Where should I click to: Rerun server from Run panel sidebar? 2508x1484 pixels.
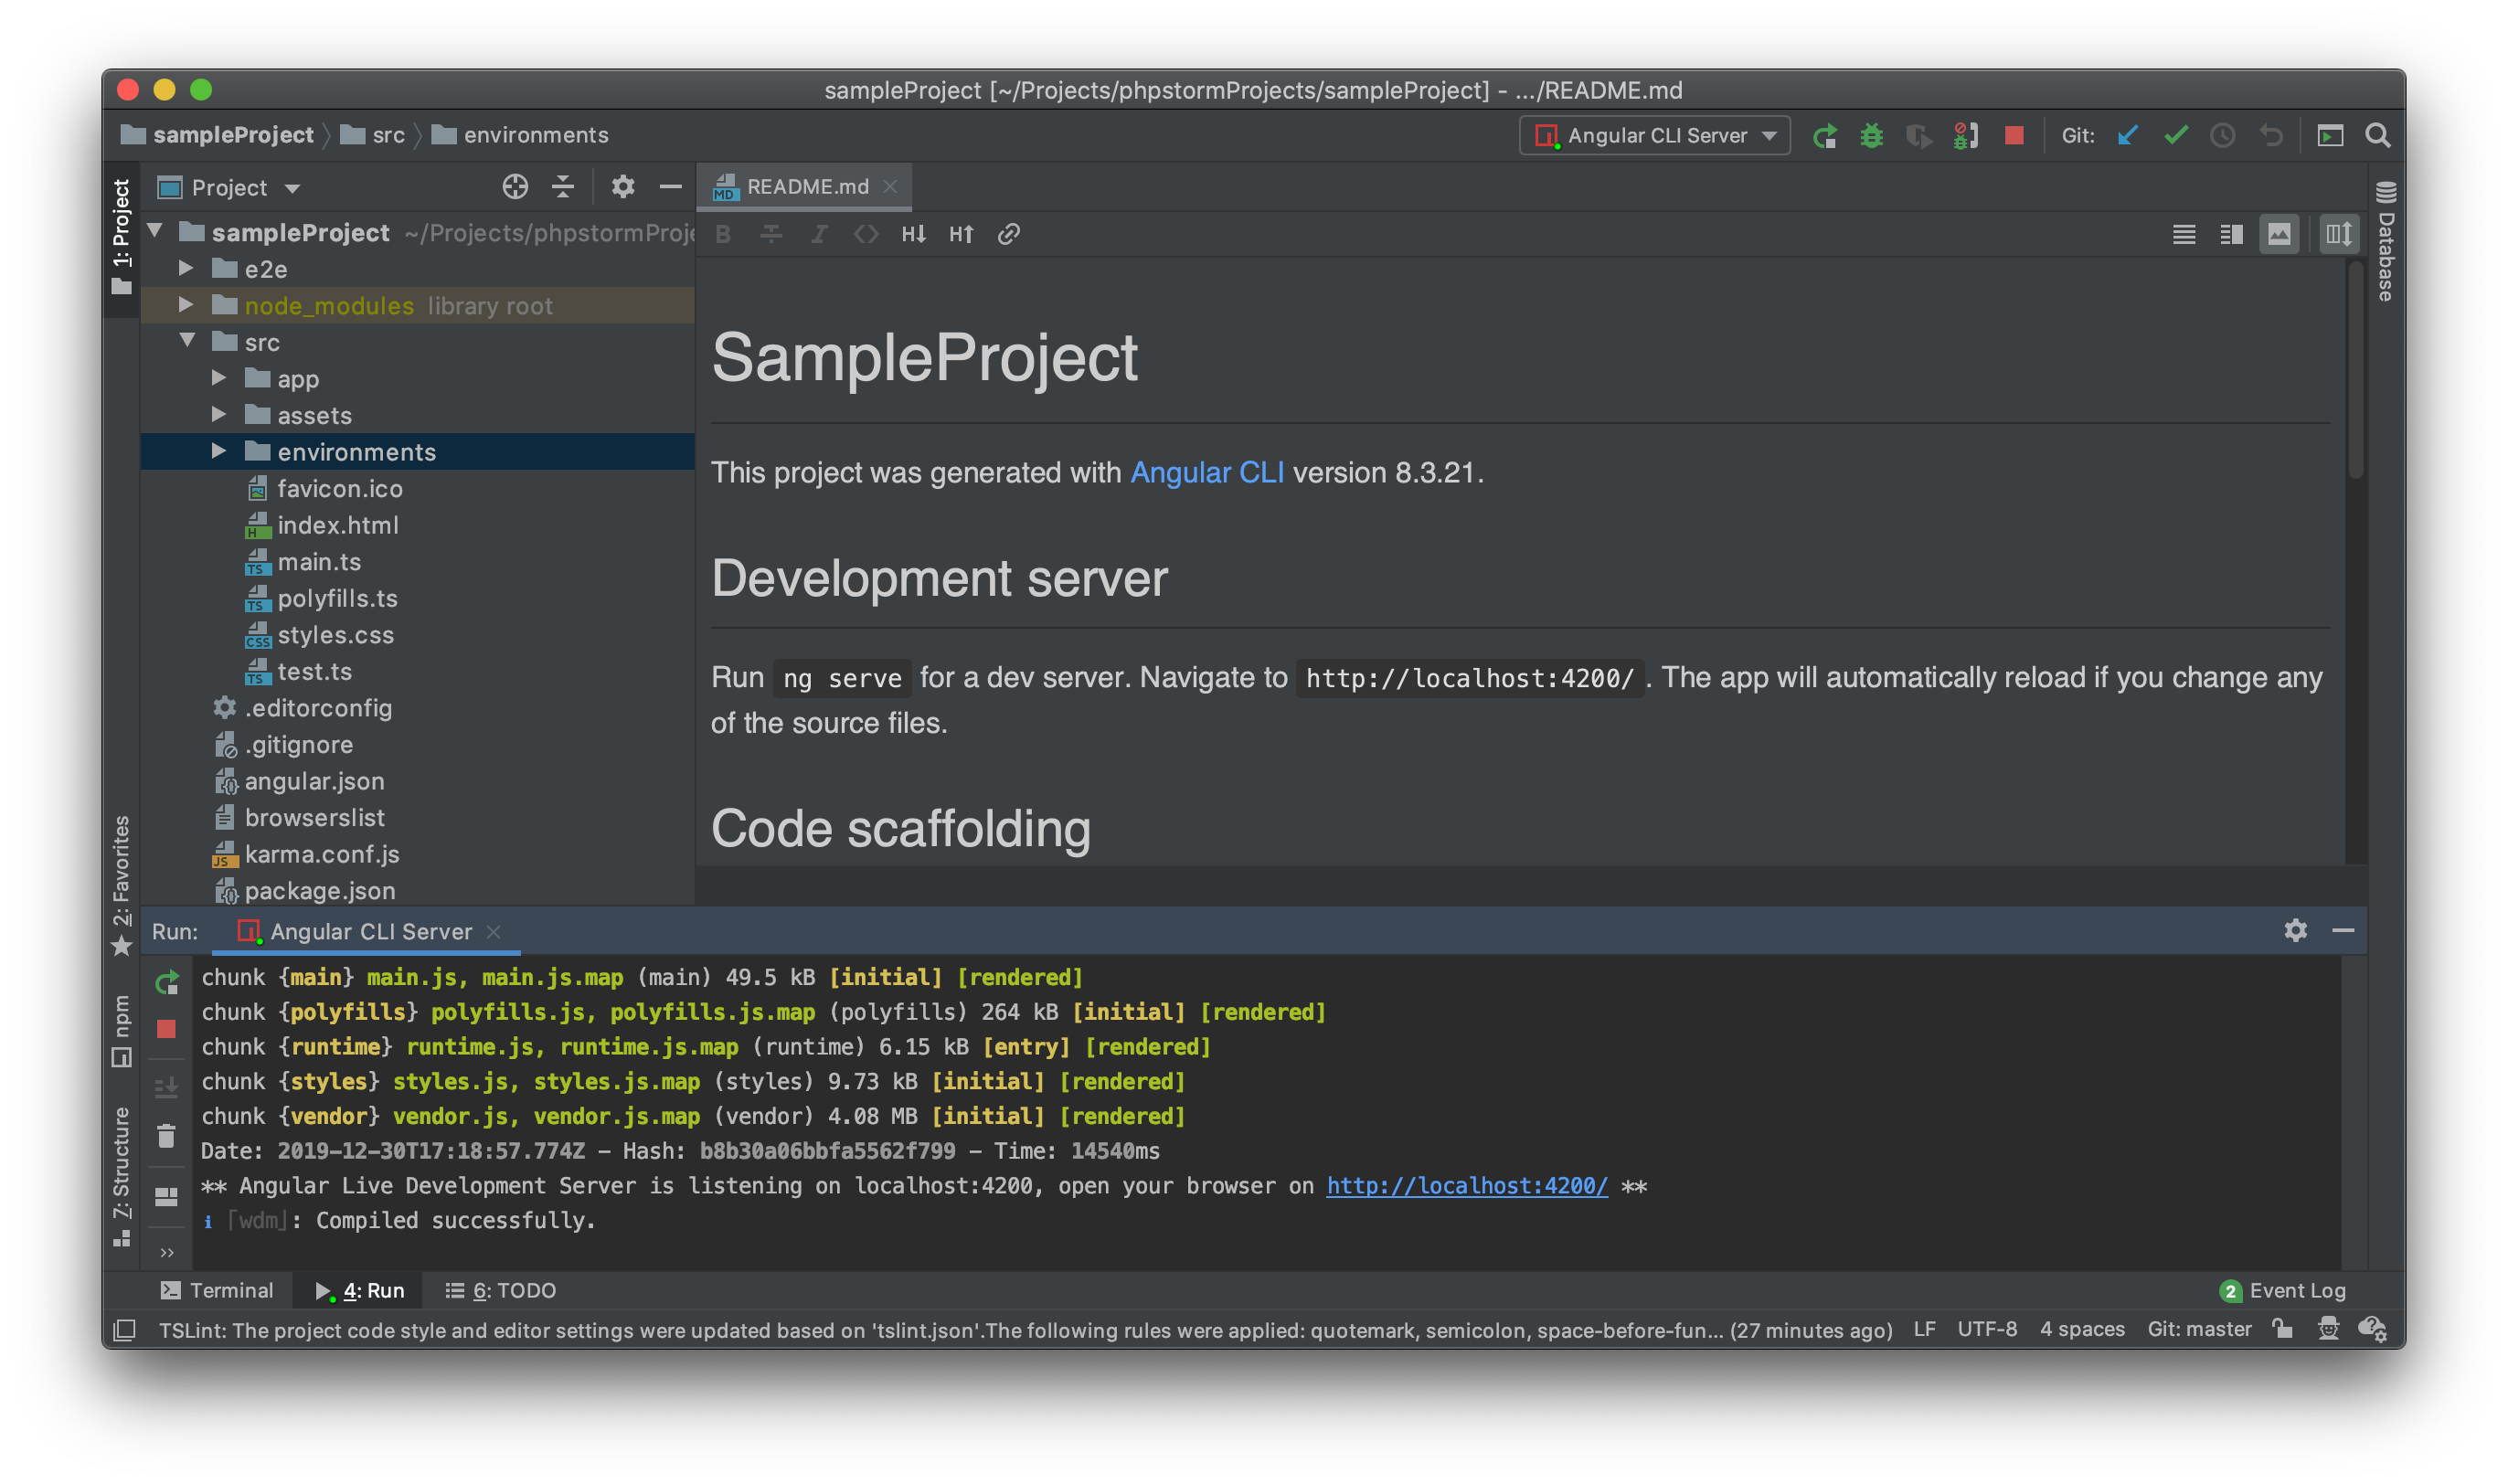[167, 982]
